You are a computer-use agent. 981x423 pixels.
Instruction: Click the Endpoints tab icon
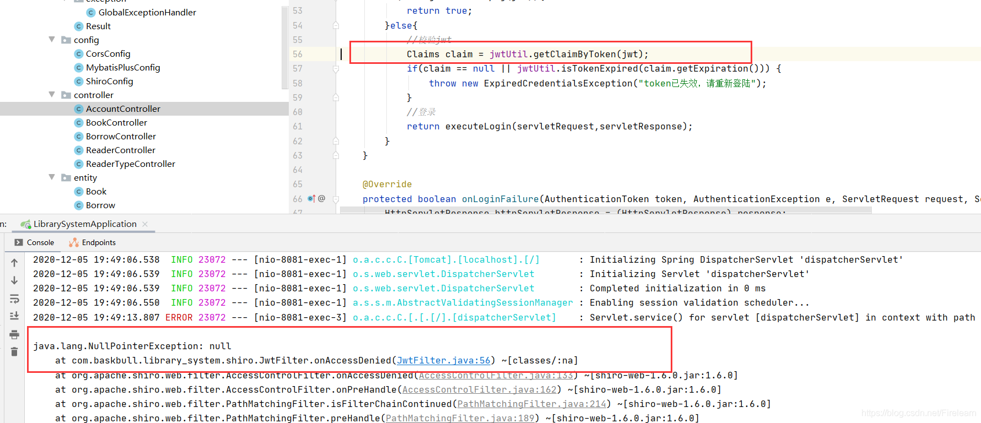coord(74,242)
